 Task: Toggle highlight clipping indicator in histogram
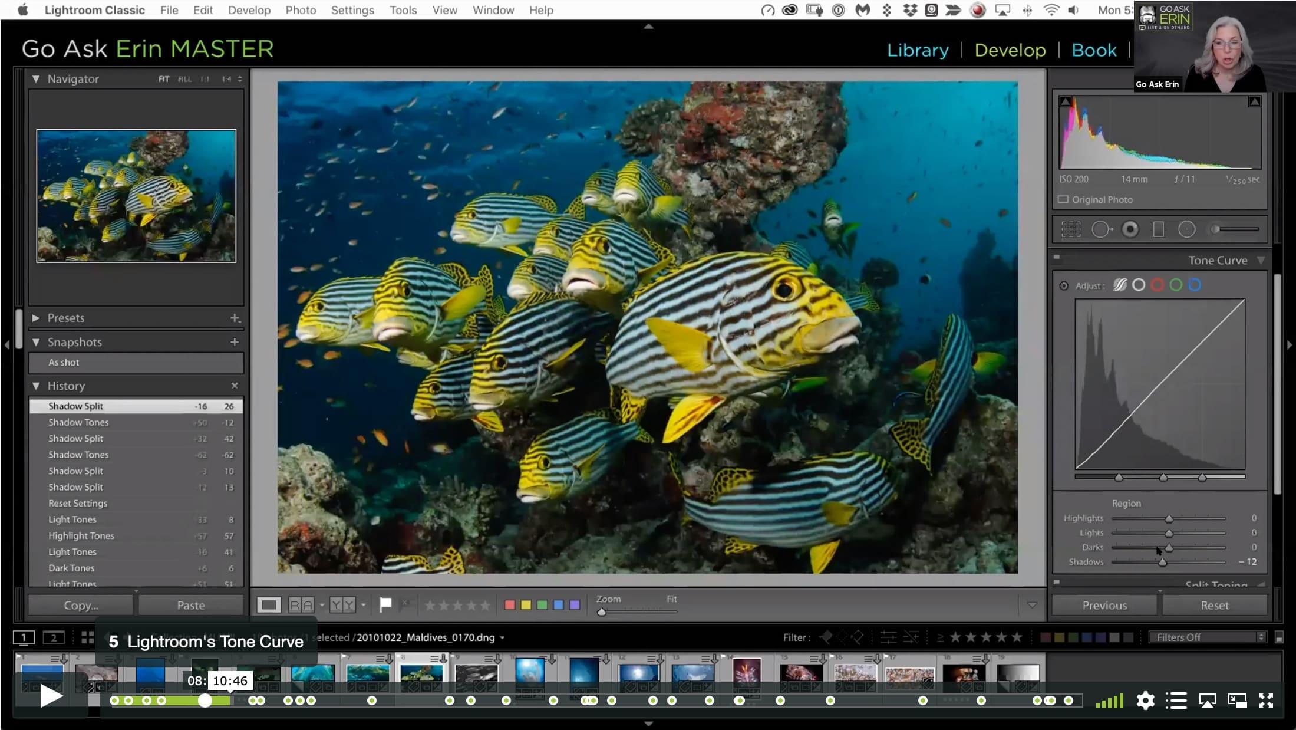(x=1255, y=101)
